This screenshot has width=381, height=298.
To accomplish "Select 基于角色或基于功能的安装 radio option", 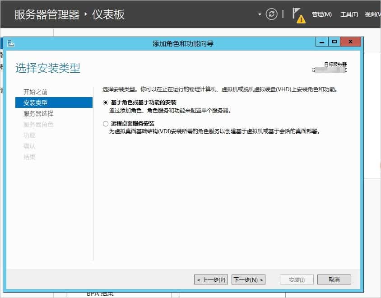I will (x=106, y=102).
